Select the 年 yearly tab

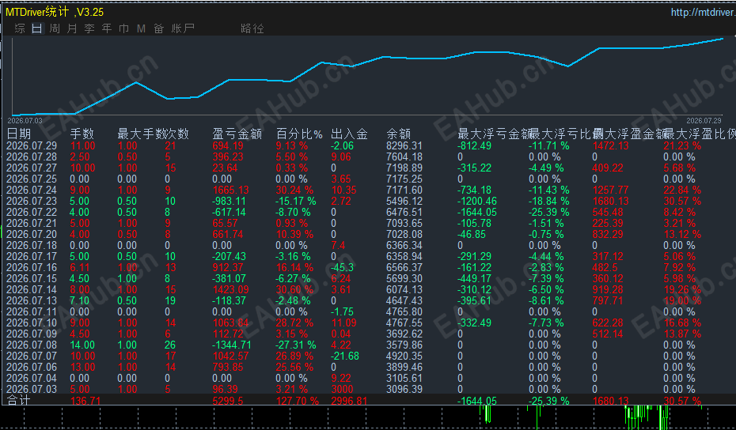pos(107,28)
